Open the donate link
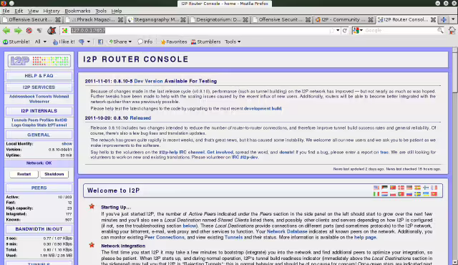This screenshot has height=265, width=458. click(286, 153)
